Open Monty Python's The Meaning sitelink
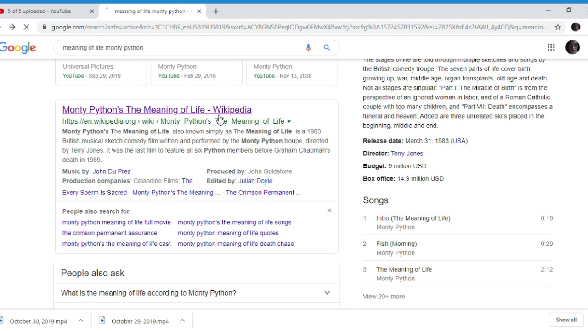588x331 pixels. point(176,193)
